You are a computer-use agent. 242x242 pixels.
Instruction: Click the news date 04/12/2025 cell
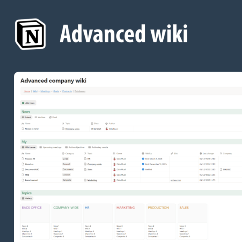coord(96,129)
